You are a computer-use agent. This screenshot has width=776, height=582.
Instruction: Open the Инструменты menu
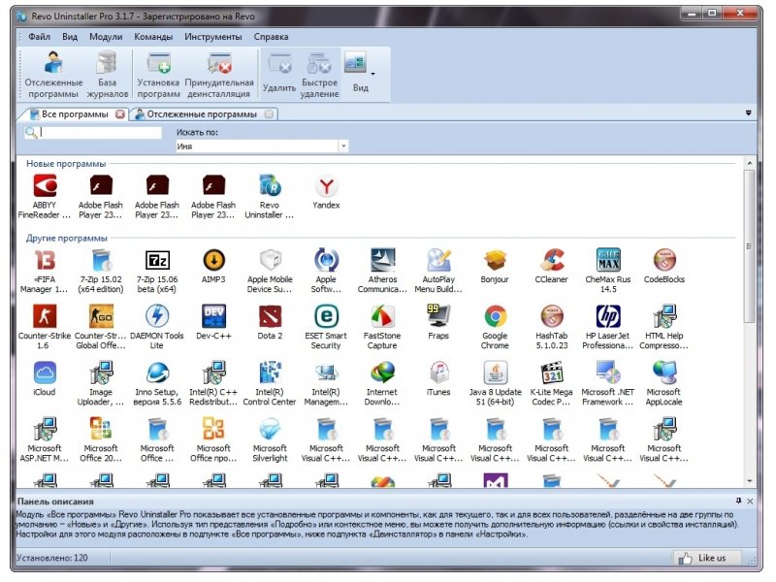click(213, 37)
